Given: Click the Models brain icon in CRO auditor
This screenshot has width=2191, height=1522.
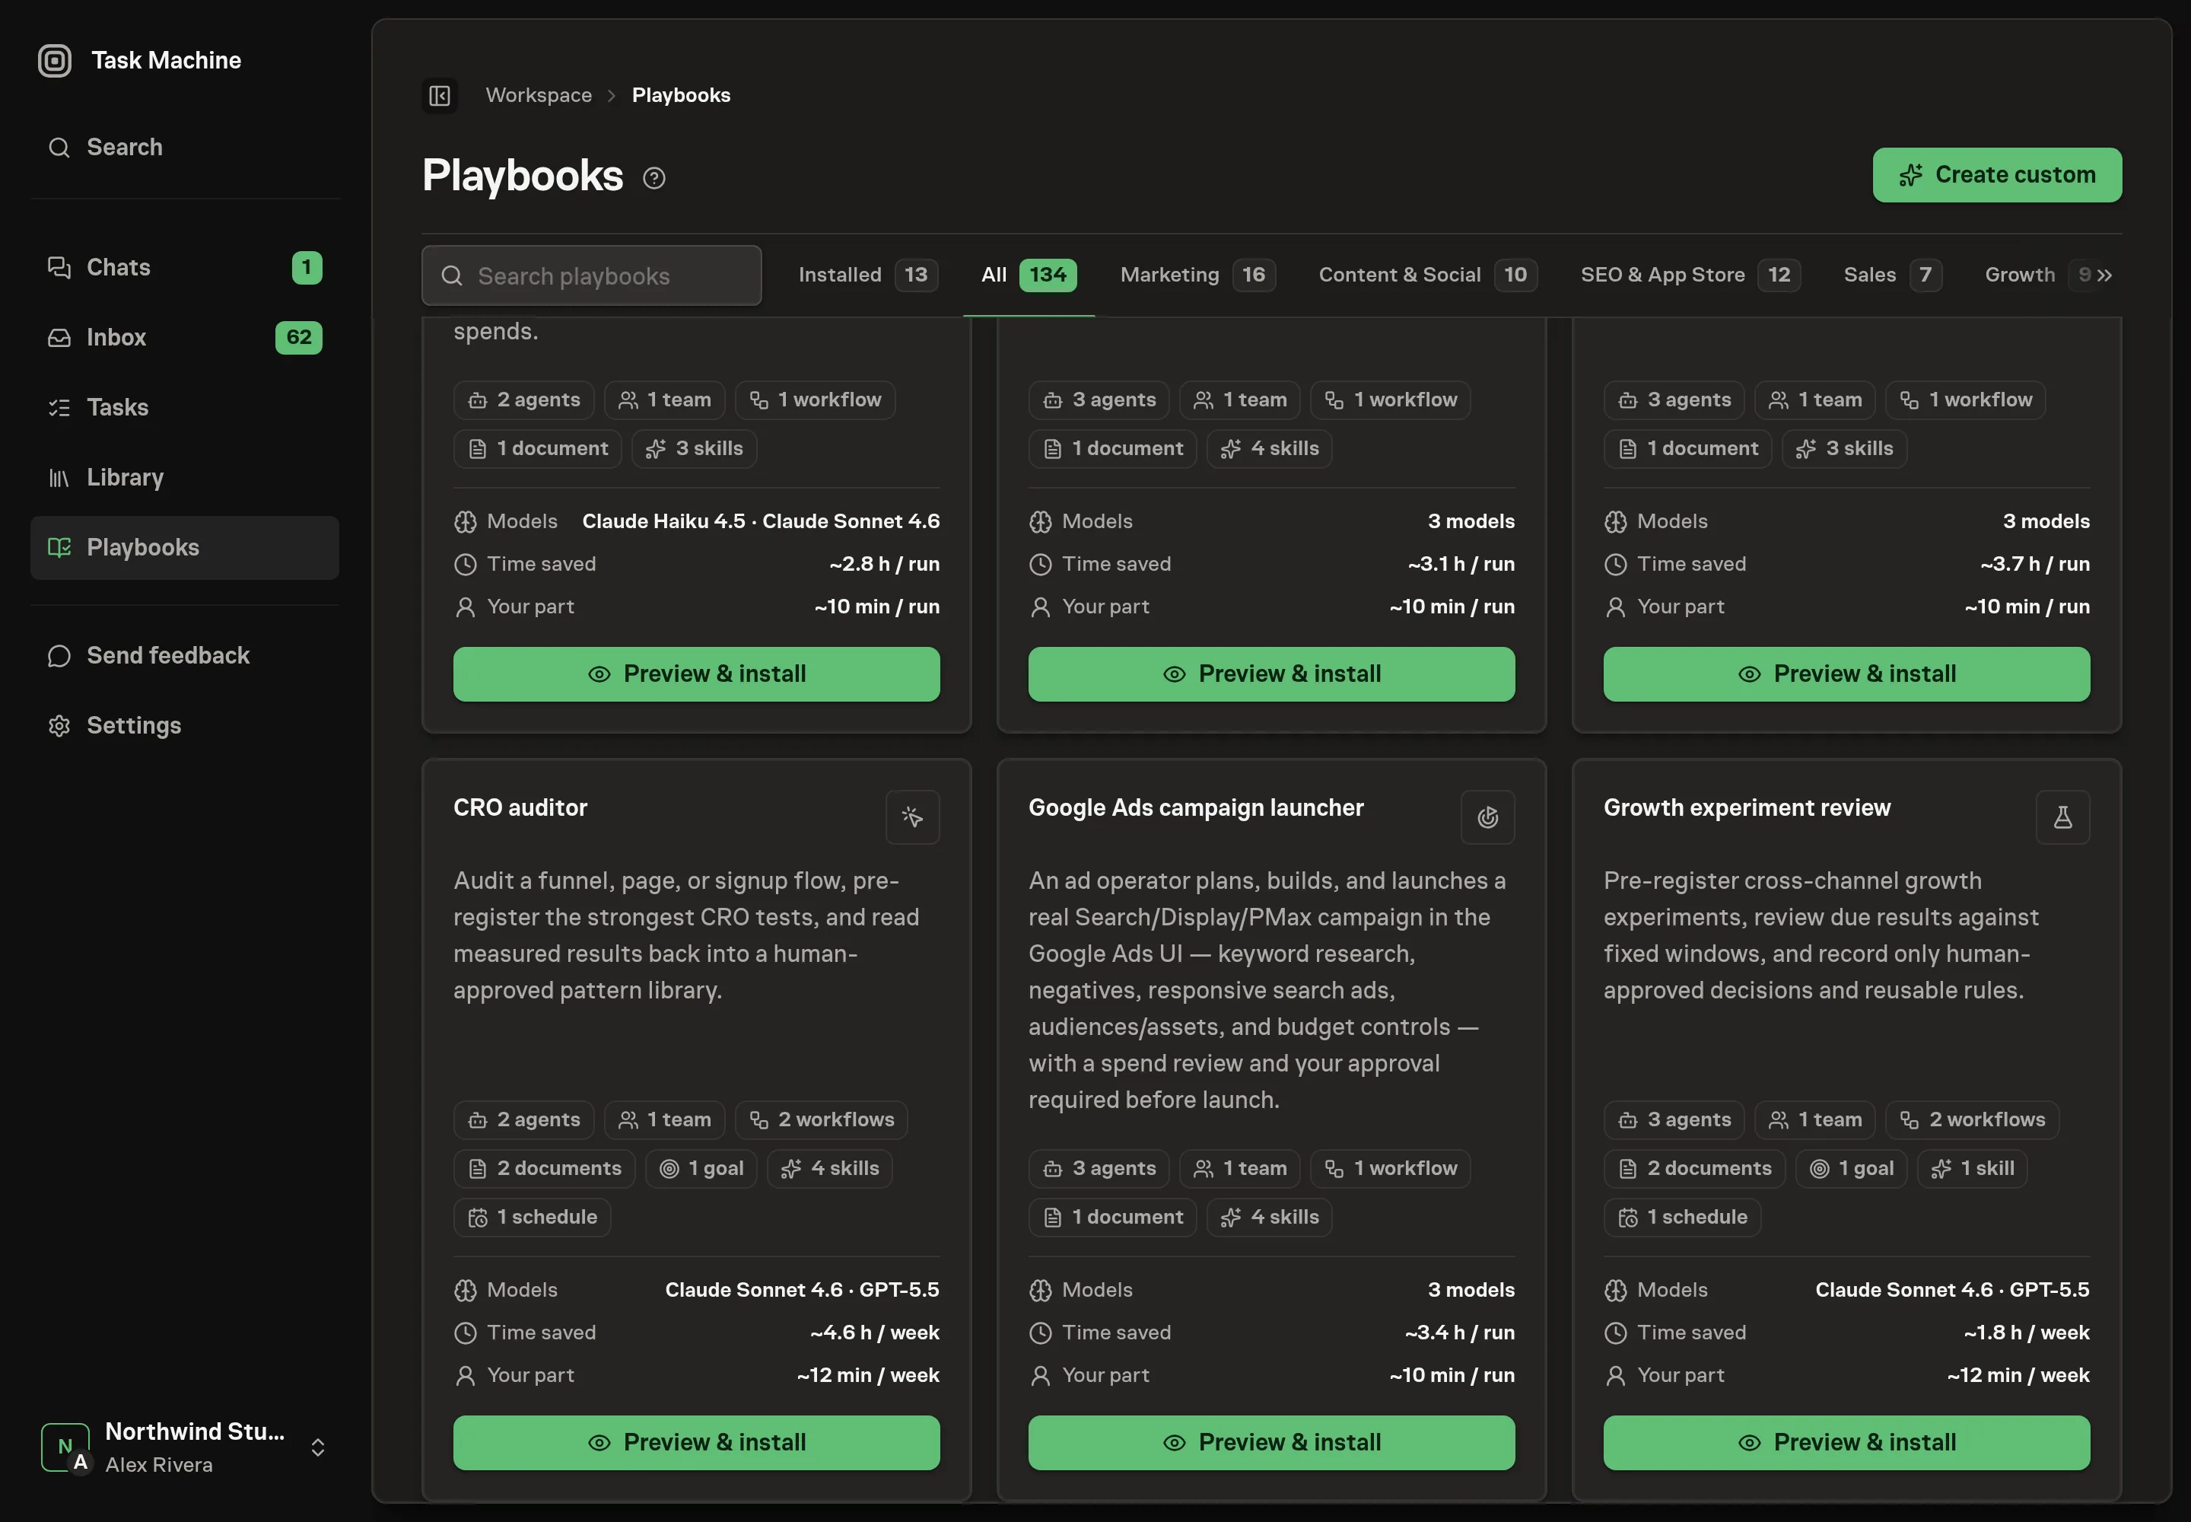Looking at the screenshot, I should [x=466, y=1289].
